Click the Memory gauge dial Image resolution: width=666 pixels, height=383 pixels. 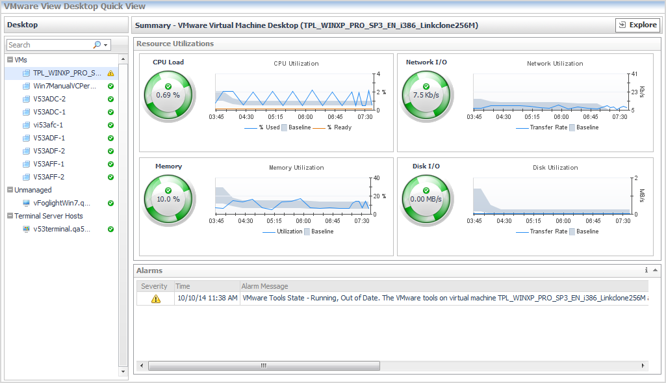click(x=168, y=200)
